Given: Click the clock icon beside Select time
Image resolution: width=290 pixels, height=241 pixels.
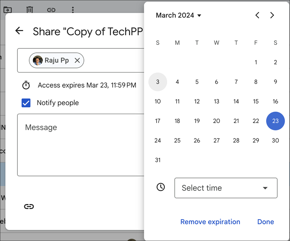Looking at the screenshot, I should point(161,187).
